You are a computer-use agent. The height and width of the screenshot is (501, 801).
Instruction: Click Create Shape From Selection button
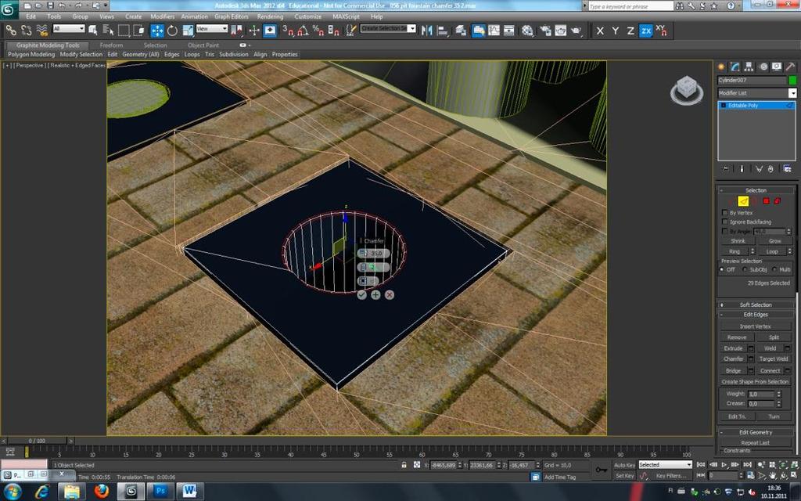click(756, 382)
